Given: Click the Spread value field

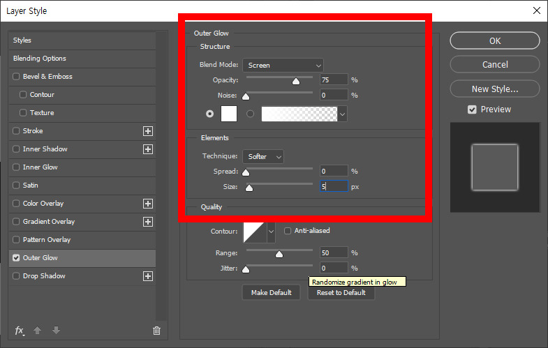Looking at the screenshot, I should 334,172.
